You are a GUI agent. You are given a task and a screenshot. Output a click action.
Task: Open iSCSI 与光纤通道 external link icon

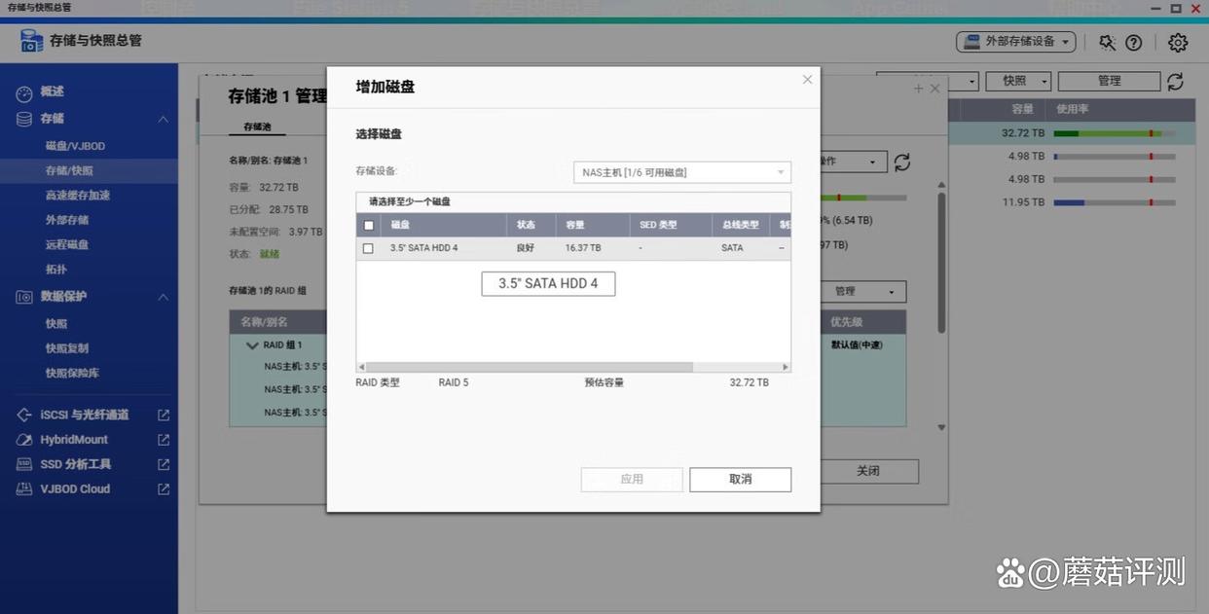[x=164, y=415]
